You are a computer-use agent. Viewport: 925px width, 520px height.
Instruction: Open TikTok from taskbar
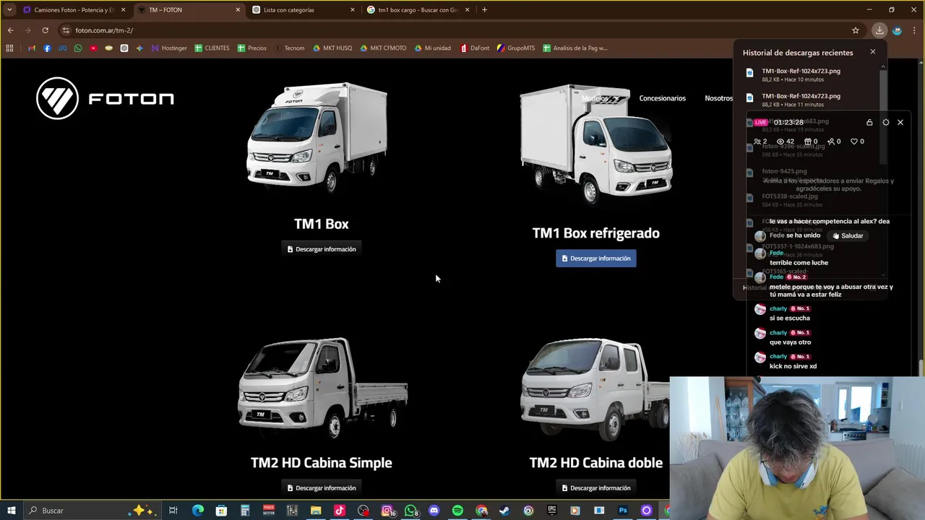pos(340,511)
